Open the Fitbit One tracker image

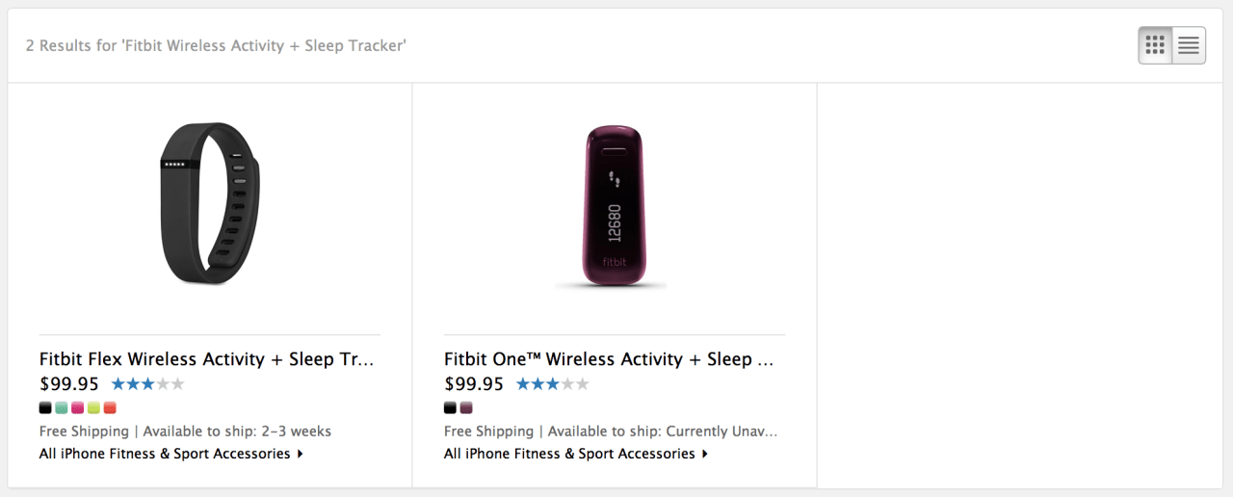click(x=613, y=206)
